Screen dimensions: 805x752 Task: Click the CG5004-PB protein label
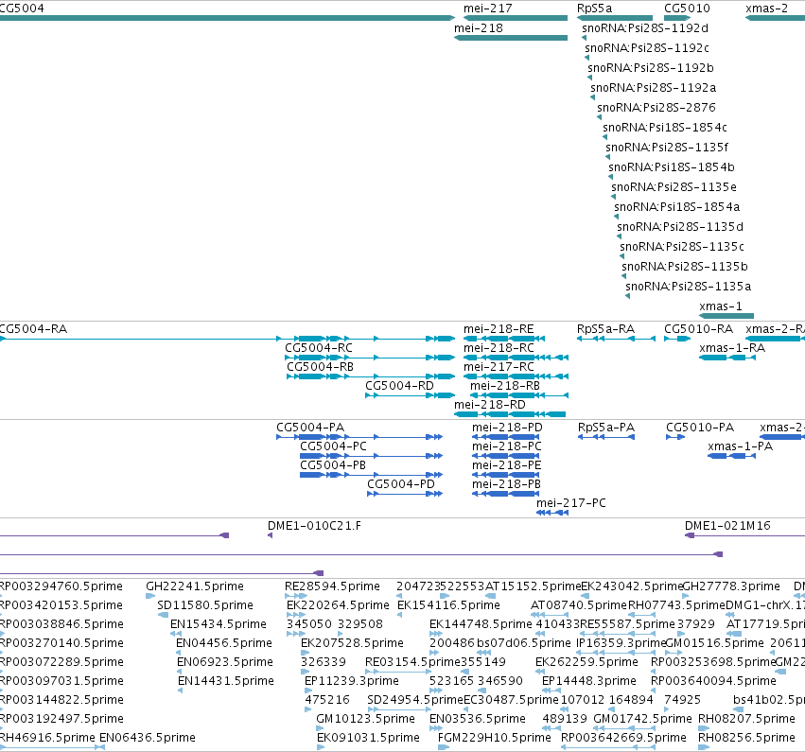coord(333,465)
